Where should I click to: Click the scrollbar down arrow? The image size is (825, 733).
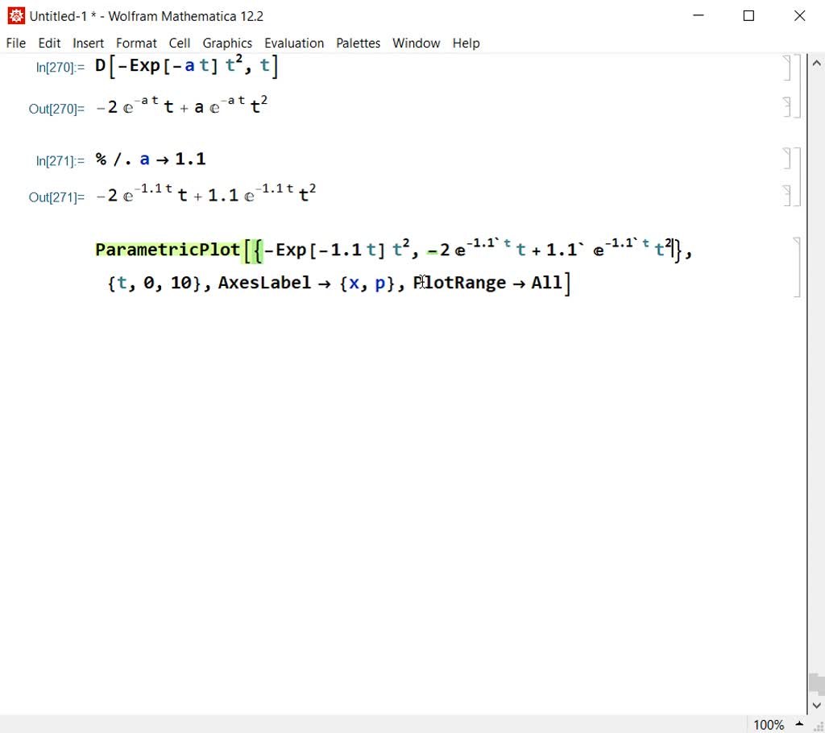click(817, 704)
